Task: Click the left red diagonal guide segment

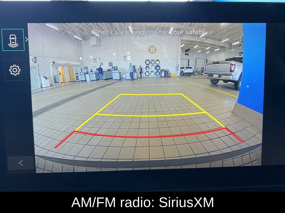Action: (65, 140)
